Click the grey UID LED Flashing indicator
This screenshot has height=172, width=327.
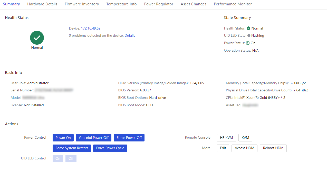pyautogui.click(x=249, y=36)
